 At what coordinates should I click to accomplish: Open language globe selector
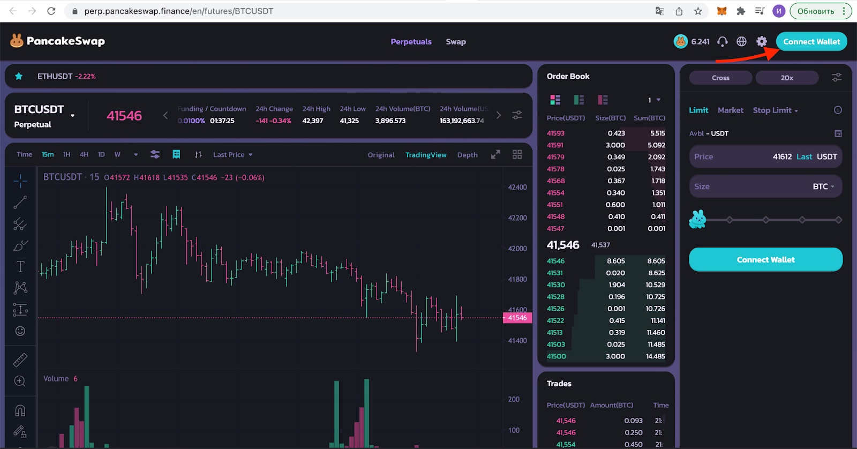click(741, 41)
